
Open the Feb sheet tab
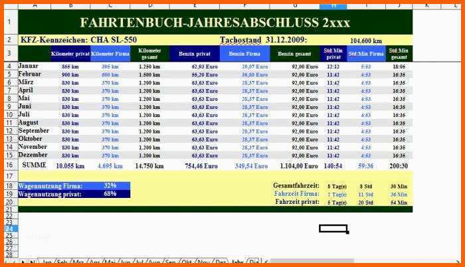pos(62,262)
